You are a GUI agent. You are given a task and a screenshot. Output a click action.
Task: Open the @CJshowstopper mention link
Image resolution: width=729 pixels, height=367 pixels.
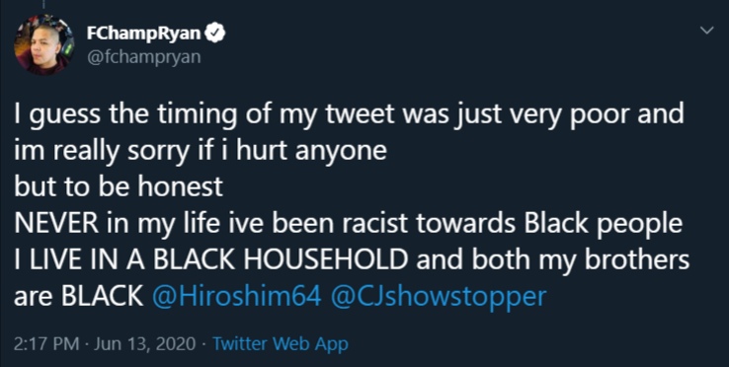pyautogui.click(x=438, y=298)
